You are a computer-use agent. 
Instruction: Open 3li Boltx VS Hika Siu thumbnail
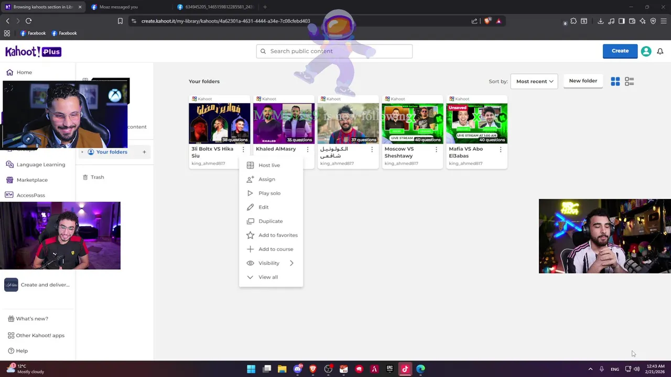(220, 124)
